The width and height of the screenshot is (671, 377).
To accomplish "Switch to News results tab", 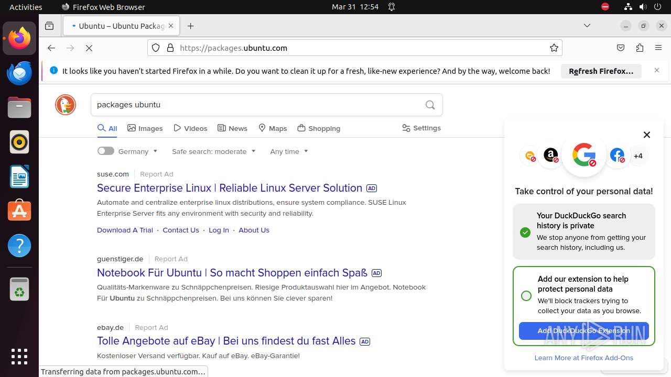I will coord(232,128).
